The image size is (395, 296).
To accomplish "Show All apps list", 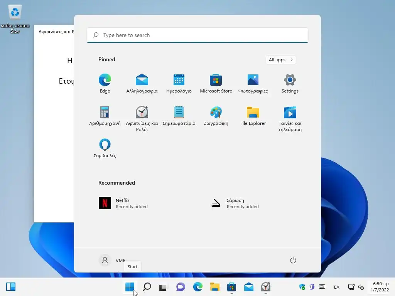I will (281, 60).
